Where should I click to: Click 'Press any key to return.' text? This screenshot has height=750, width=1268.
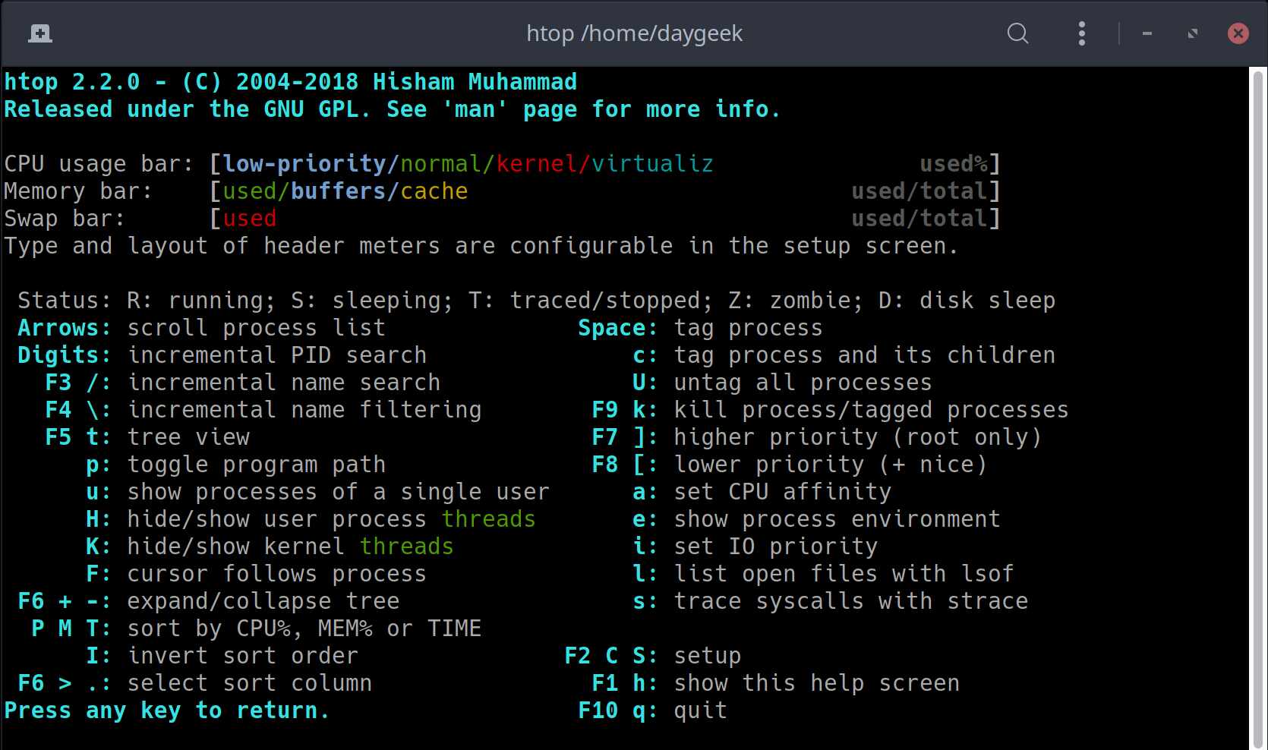(x=167, y=711)
